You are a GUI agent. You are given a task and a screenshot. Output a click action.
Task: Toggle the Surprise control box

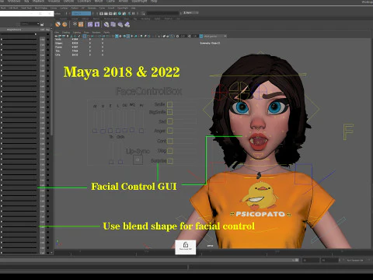click(170, 161)
